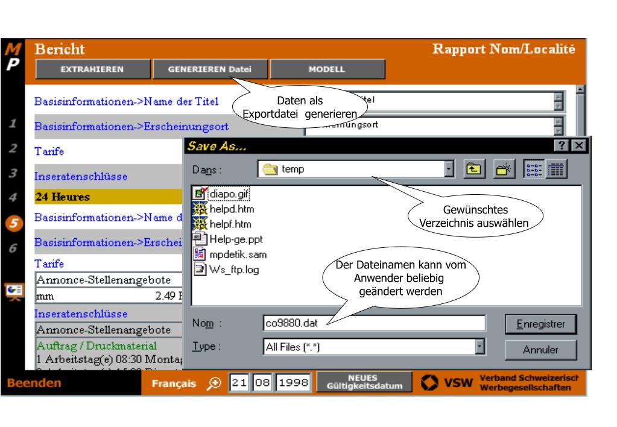This screenshot has height=427, width=617.
Task: Click the magnifier zoom icon
Action: (x=214, y=383)
